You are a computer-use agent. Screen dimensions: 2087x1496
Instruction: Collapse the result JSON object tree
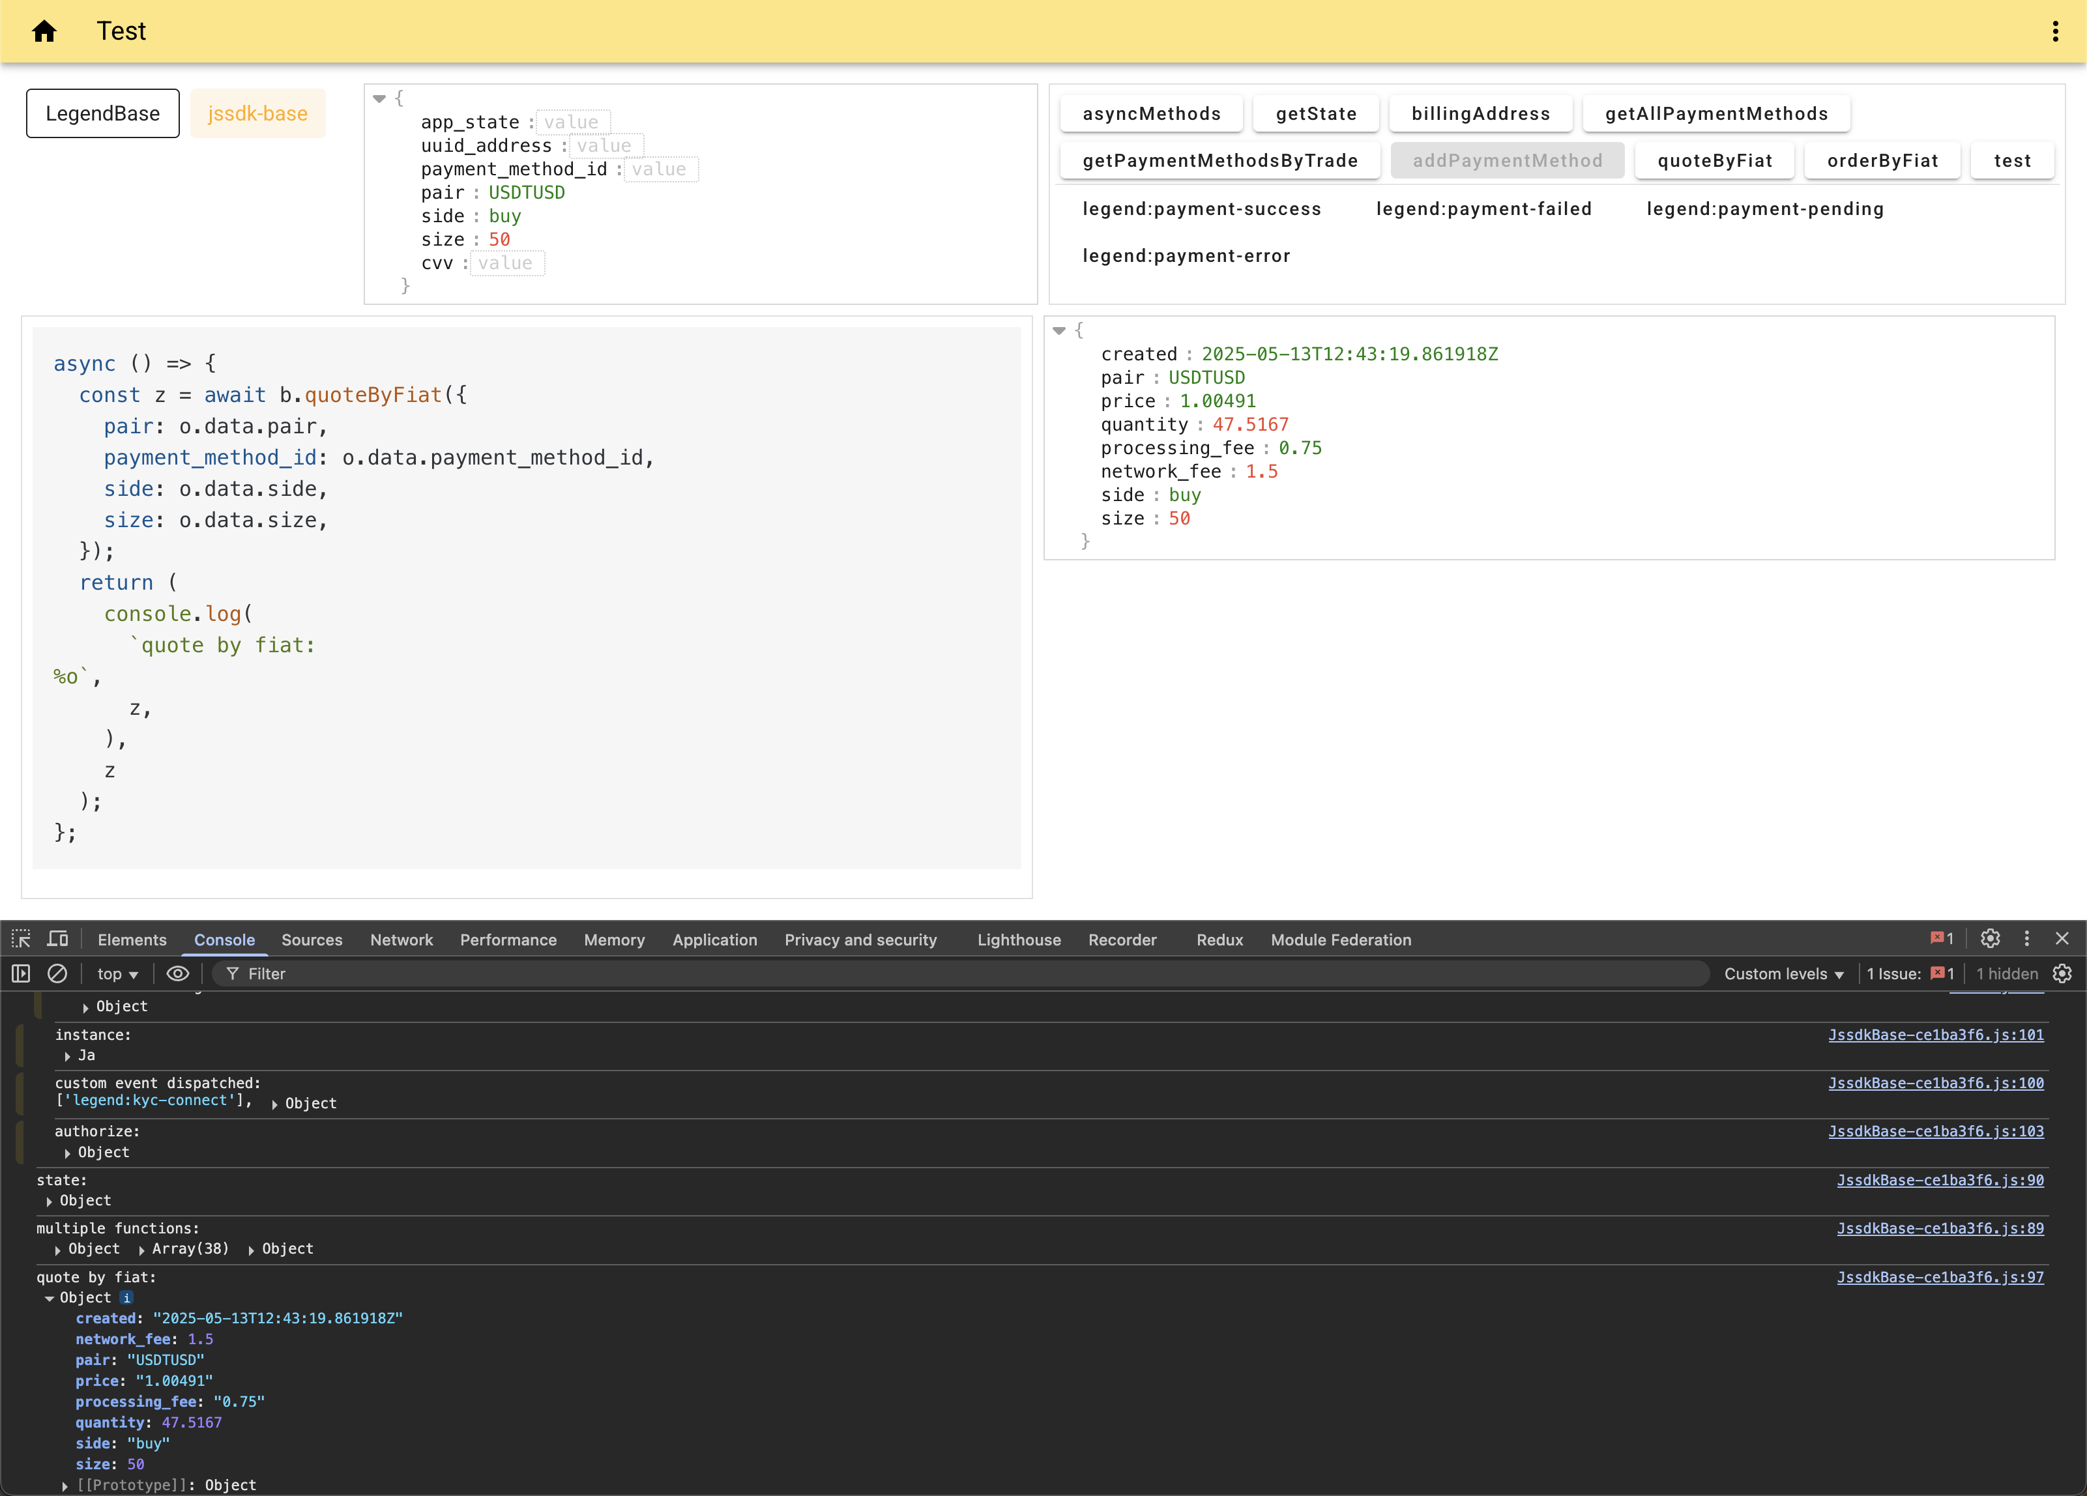[1059, 330]
